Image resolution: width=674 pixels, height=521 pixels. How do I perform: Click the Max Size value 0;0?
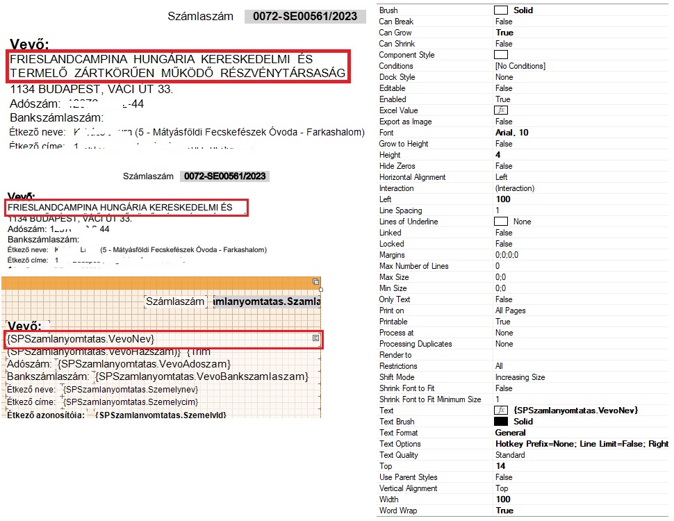501,277
